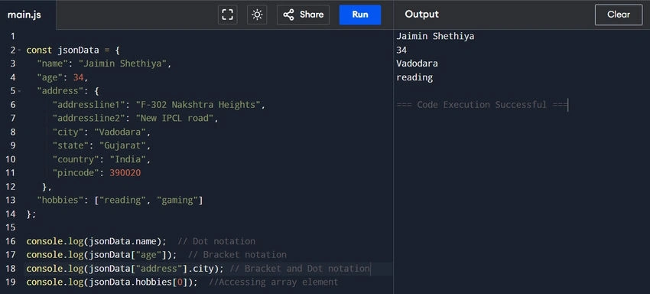Click the "India" string value
This screenshot has width=650, height=294.
pyautogui.click(x=128, y=159)
